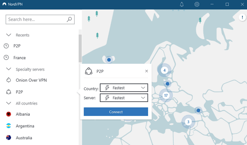Select P2P under Specialty servers
This screenshot has height=145, width=247.
point(19,92)
